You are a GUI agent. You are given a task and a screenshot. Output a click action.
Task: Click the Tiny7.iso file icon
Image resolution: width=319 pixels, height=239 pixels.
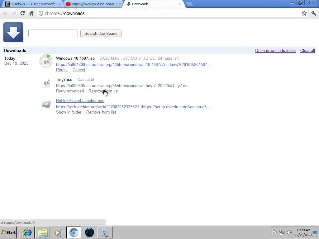tap(46, 83)
